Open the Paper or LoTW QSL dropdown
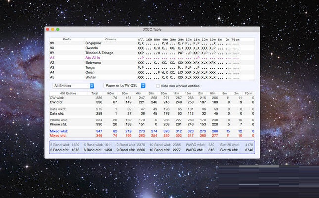Image resolution: width=319 pixels, height=198 pixels. [125, 86]
